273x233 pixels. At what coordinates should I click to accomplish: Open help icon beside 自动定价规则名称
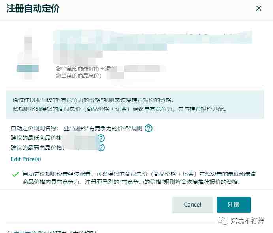(149, 128)
